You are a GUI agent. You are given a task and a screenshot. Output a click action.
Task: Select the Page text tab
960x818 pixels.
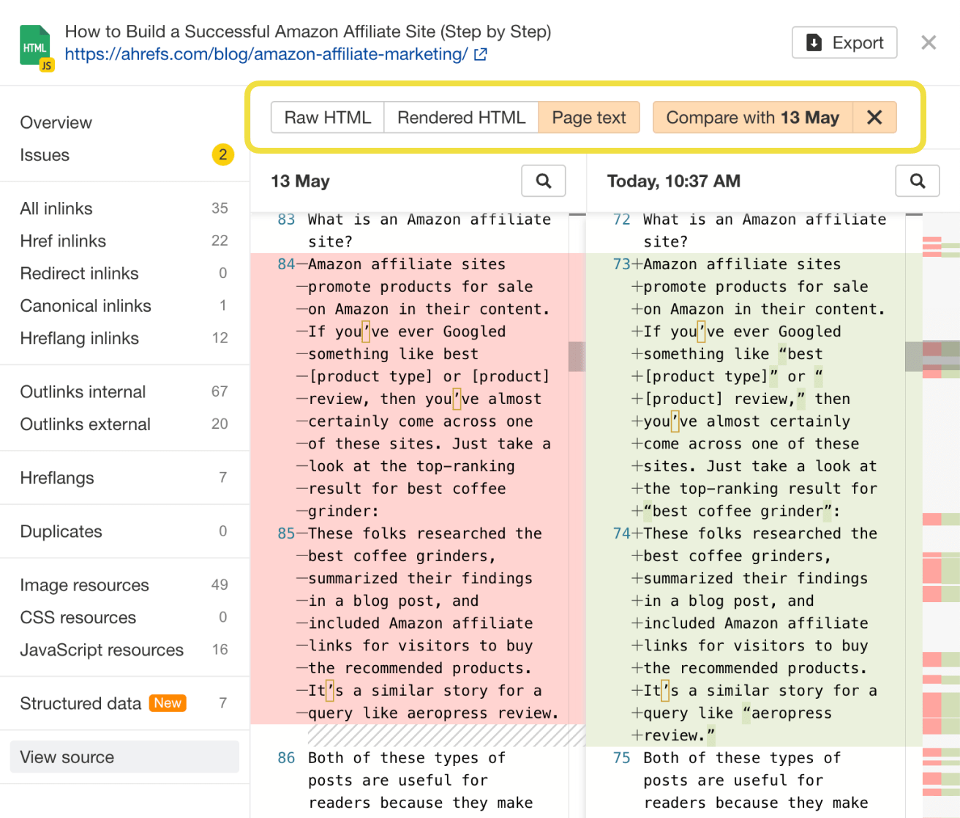coord(589,118)
